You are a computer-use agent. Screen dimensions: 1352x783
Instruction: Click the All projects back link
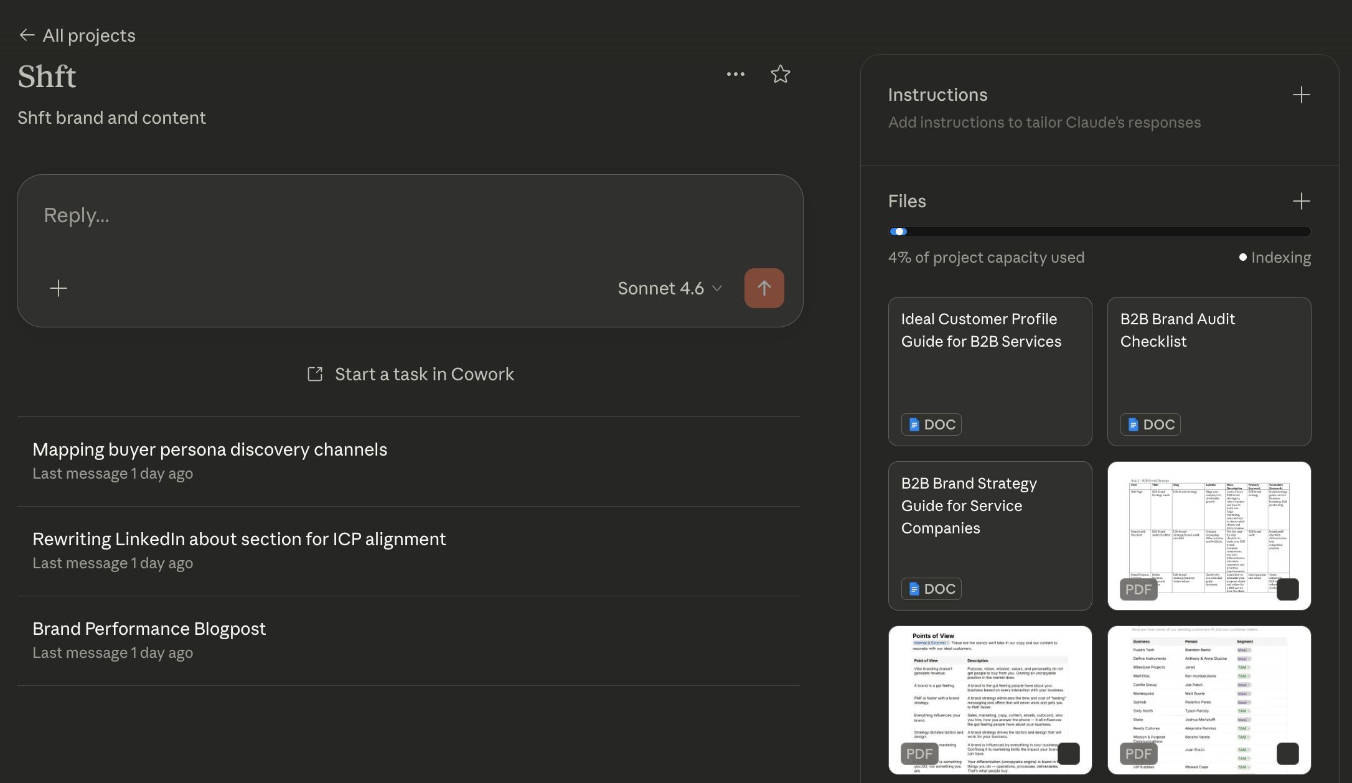tap(89, 35)
